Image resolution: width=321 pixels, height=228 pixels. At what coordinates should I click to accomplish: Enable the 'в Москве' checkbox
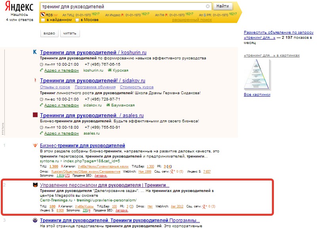(x=77, y=20)
